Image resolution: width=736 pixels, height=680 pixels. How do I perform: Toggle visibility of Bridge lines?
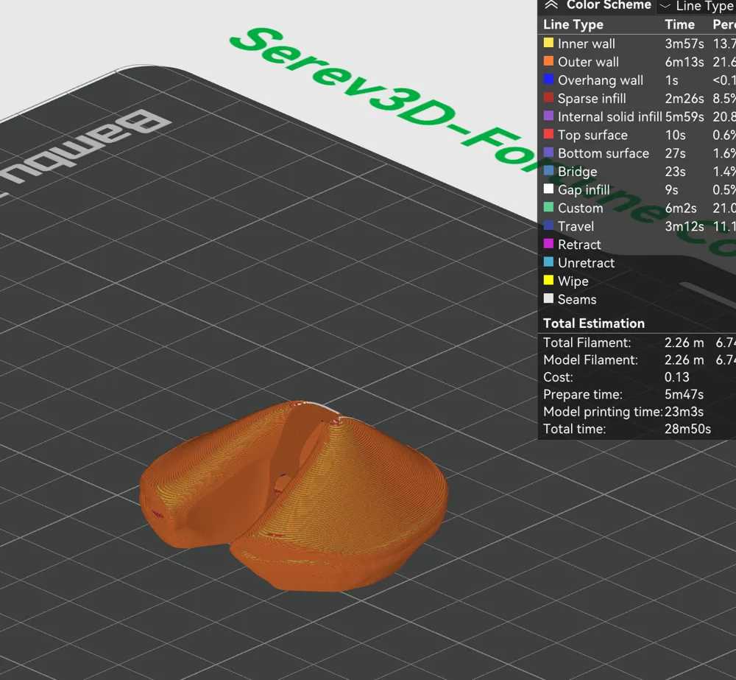click(577, 172)
